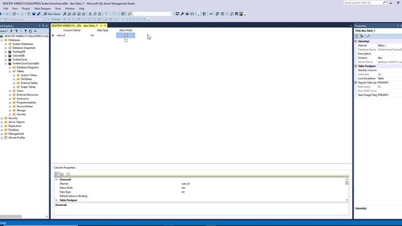Expand the System Databases node
402x226 pixels.
[6, 44]
